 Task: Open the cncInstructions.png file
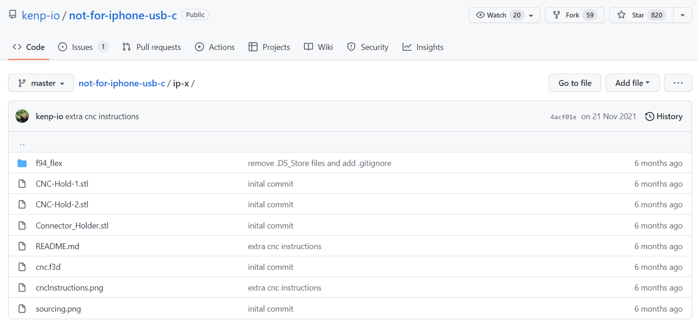tap(69, 288)
